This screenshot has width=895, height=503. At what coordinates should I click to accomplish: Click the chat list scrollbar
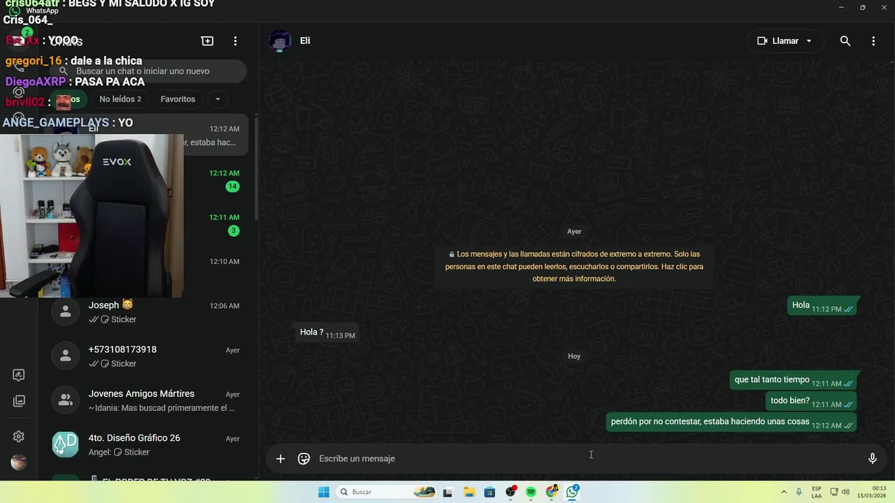256,168
